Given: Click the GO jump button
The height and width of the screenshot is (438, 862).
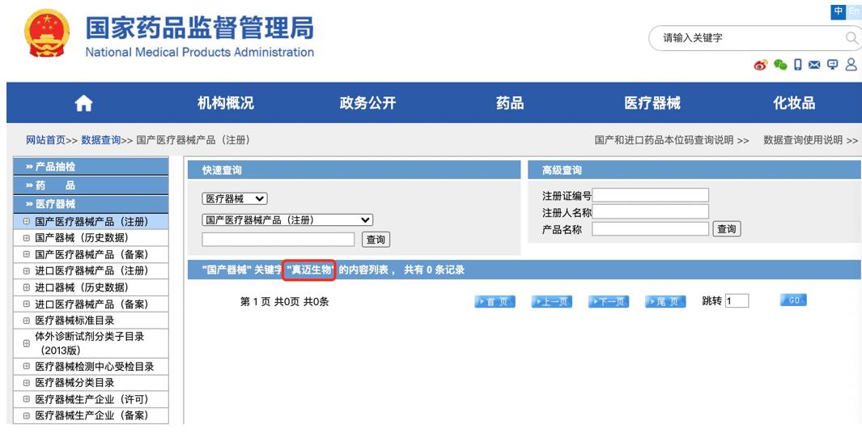Looking at the screenshot, I should [793, 300].
